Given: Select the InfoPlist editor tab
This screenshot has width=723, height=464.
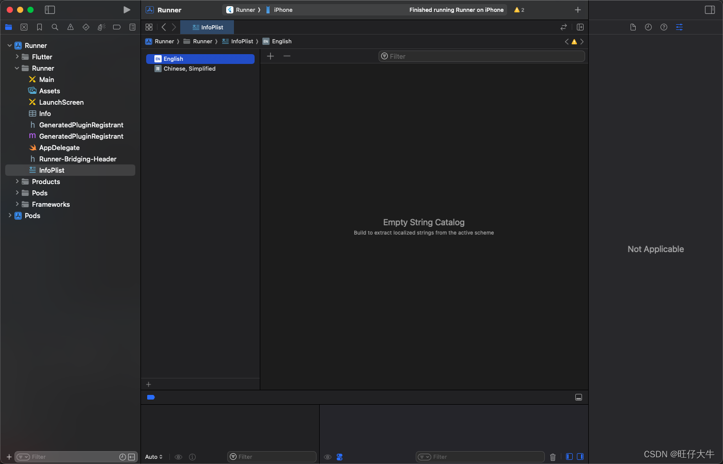Looking at the screenshot, I should 207,27.
